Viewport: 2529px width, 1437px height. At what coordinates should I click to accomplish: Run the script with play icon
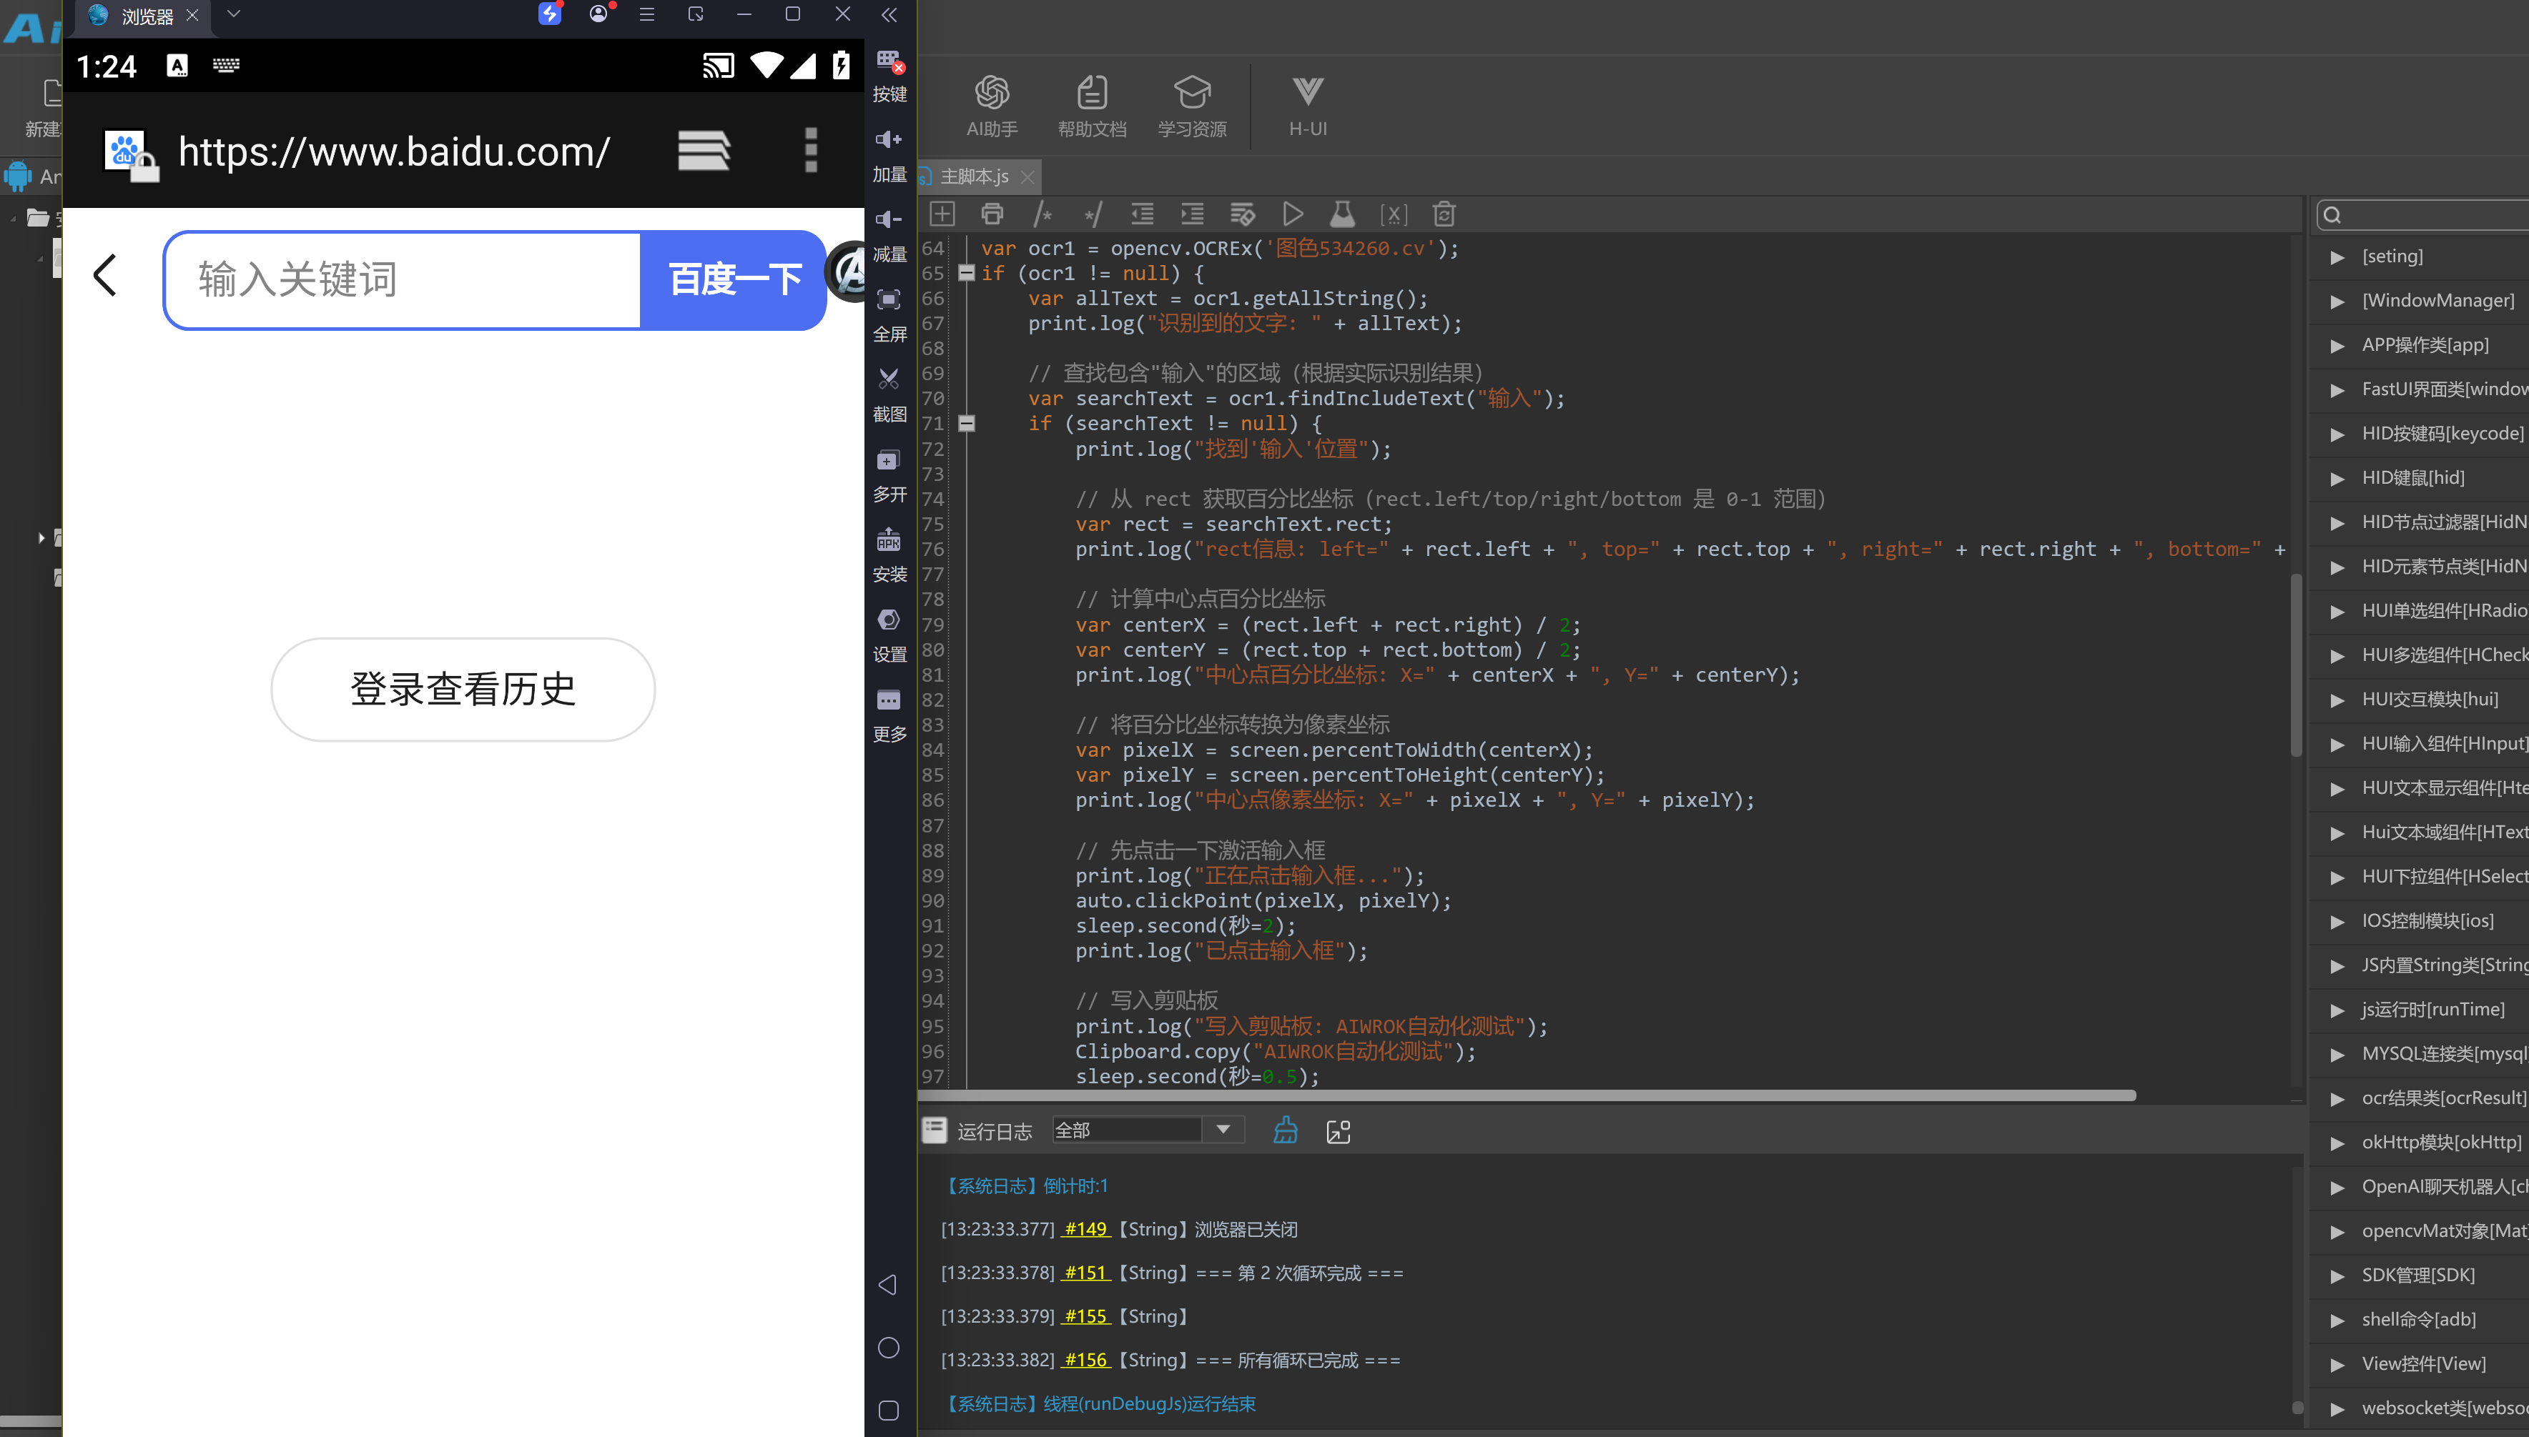(1293, 214)
